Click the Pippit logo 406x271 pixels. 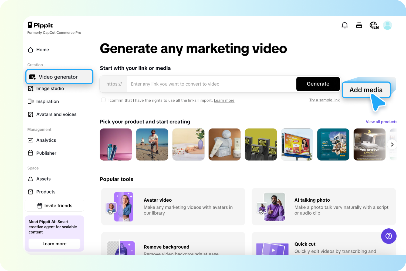click(x=40, y=25)
